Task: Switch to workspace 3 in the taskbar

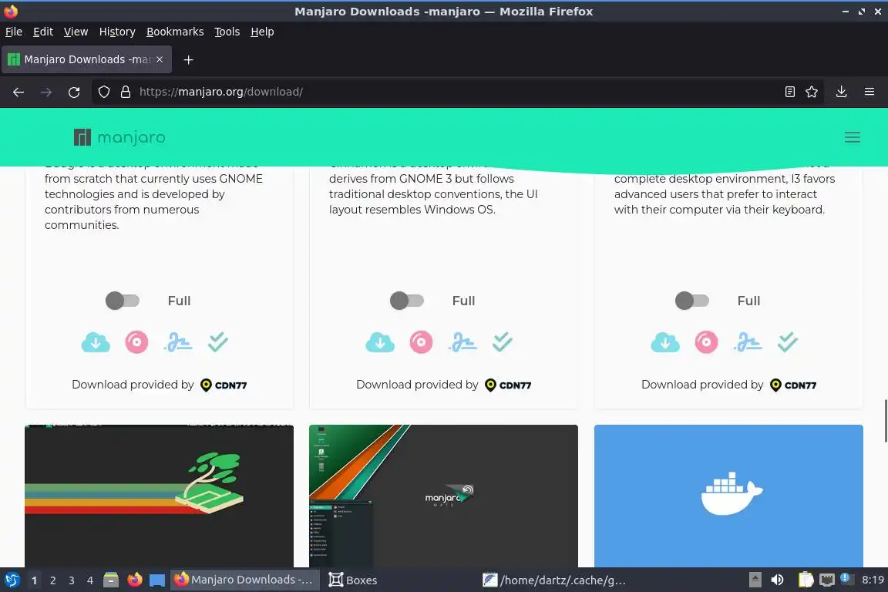Action: point(72,580)
